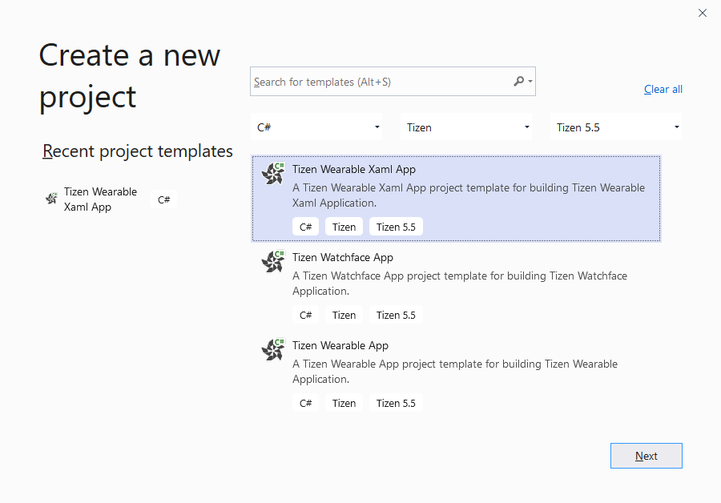Click the C# tag under Tizen Wearable App

pos(305,403)
